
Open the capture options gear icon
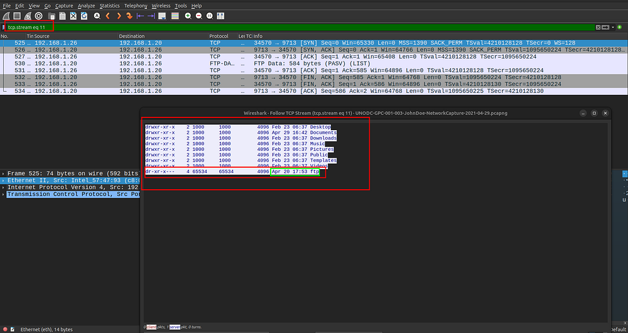[x=39, y=15]
